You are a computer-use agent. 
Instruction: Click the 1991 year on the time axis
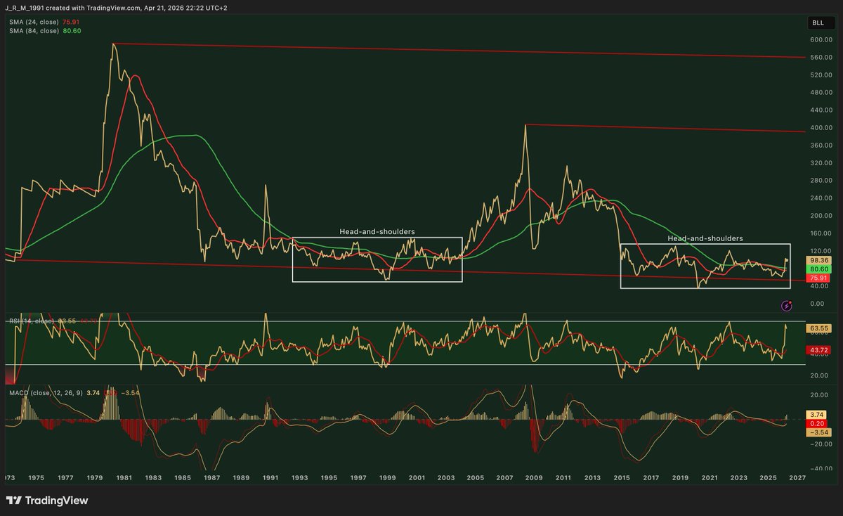click(270, 478)
